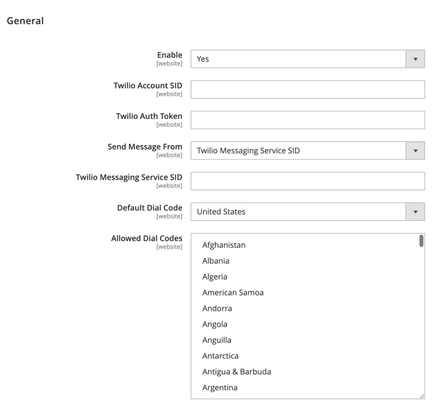
Task: Pick Antarctica in Allowed Dial Codes
Action: tap(221, 356)
